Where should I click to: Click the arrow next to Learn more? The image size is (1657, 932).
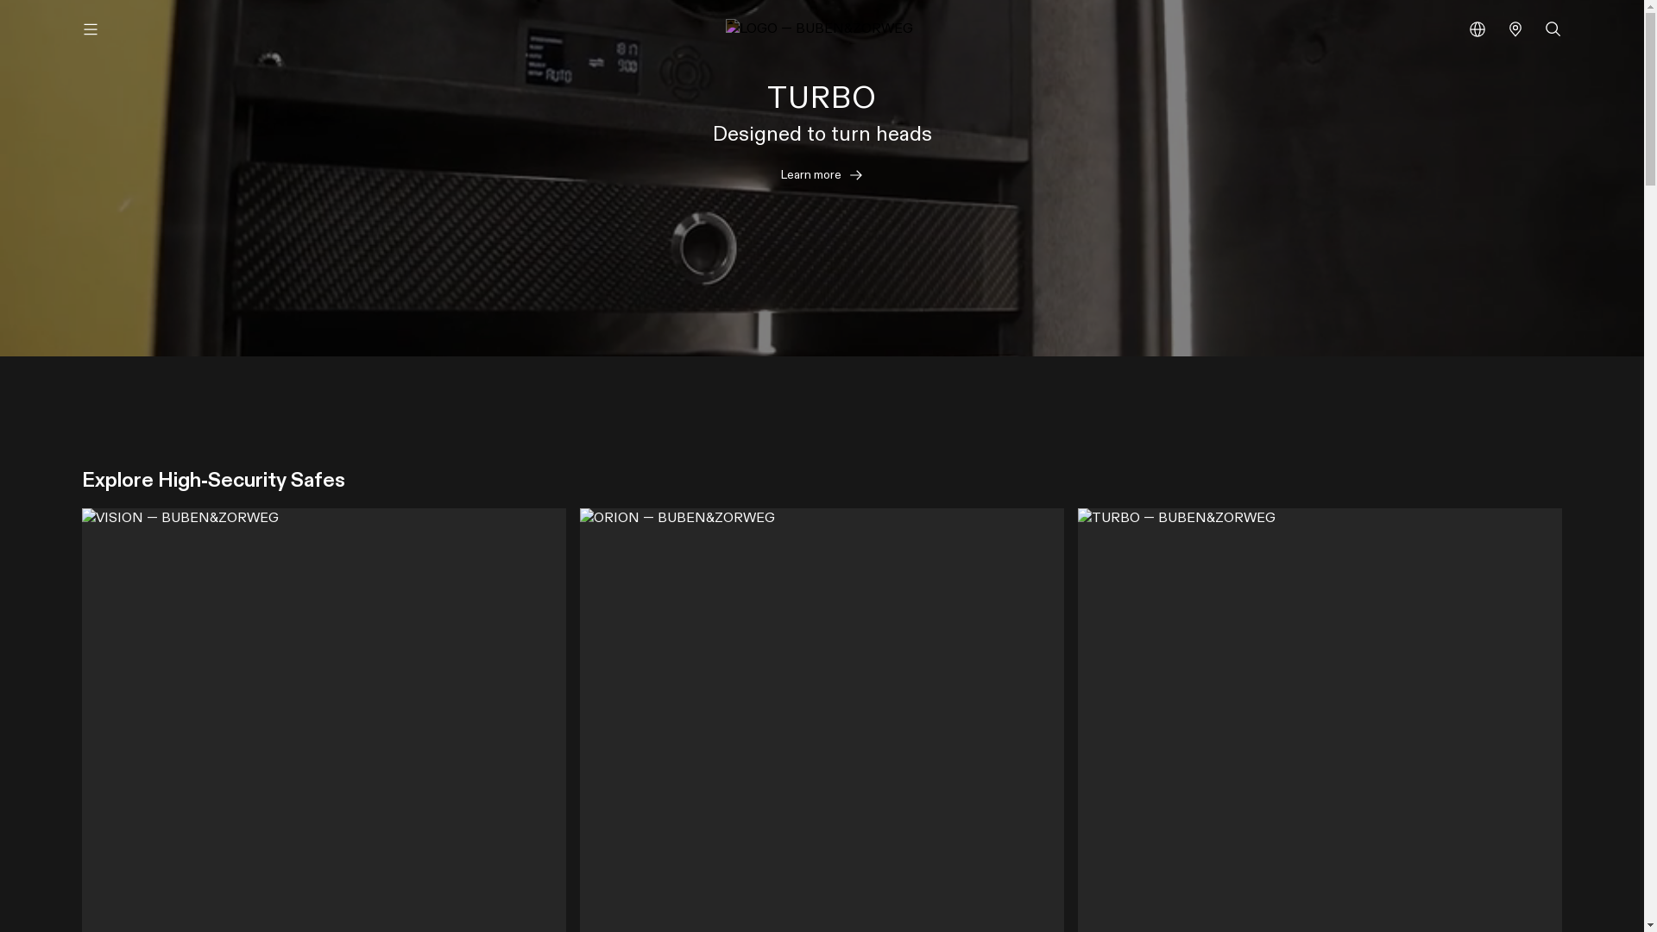click(x=856, y=175)
